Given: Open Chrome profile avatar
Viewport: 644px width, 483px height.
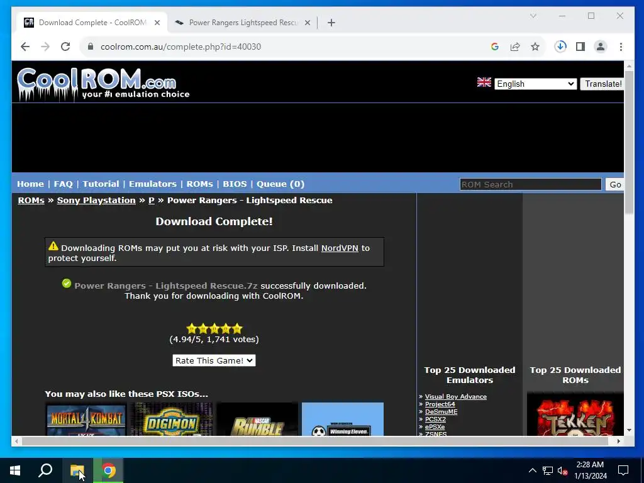Looking at the screenshot, I should pyautogui.click(x=601, y=47).
